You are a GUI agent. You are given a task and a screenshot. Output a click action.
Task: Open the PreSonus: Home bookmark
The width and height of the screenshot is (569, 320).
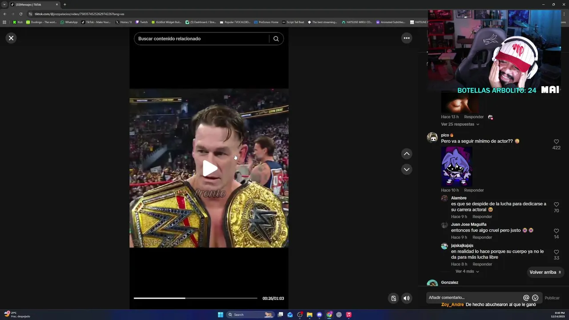click(x=266, y=22)
